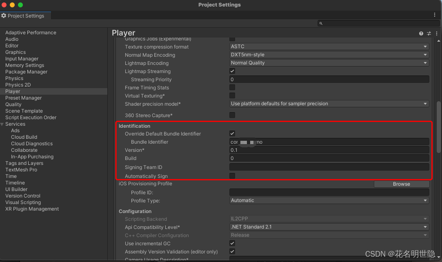The height and width of the screenshot is (262, 442).
Task: Open the kebab menu in the Player panel
Action: (x=436, y=33)
